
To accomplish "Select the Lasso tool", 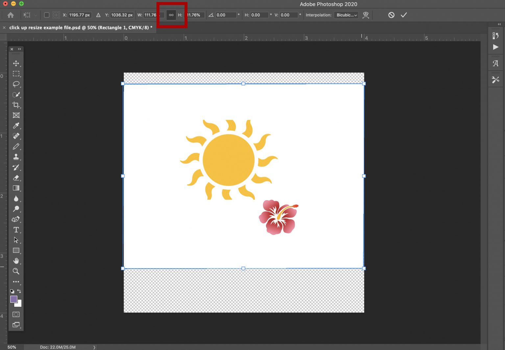I will (16, 84).
